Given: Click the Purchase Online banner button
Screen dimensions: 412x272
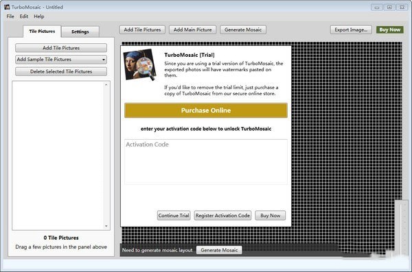Looking at the screenshot, I should click(x=206, y=110).
